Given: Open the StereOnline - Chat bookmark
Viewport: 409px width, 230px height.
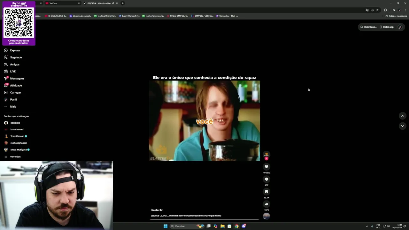Looking at the screenshot, I should (227, 16).
